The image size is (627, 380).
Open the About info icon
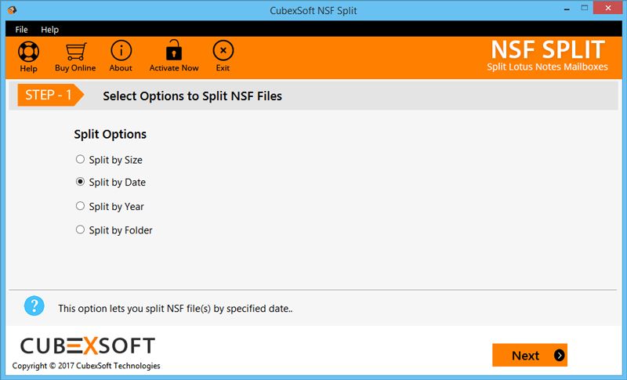121,50
